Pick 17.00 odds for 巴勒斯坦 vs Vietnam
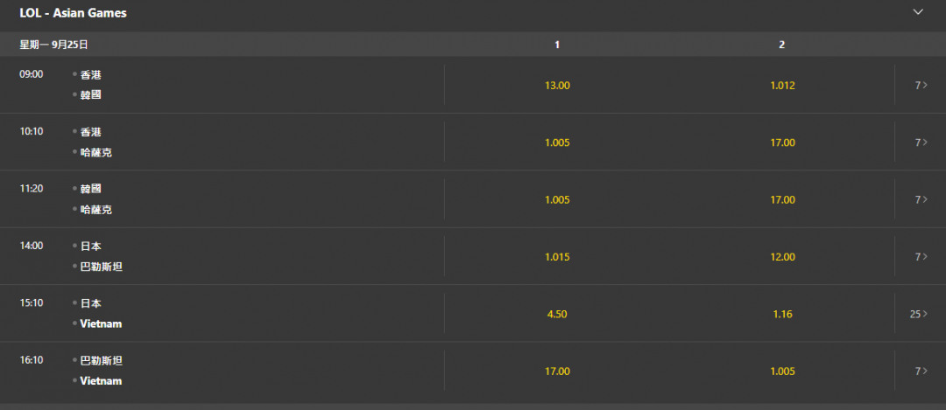 pos(557,371)
